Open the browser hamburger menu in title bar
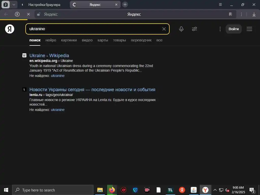 [x=220, y=5]
